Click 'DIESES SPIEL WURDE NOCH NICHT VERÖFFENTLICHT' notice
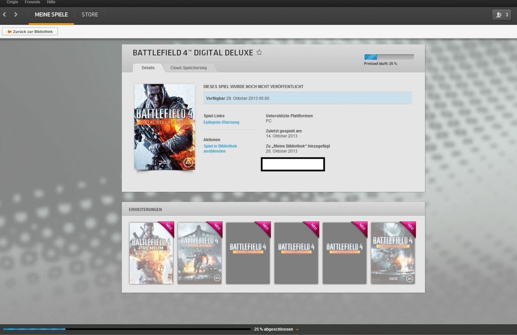 pos(253,86)
